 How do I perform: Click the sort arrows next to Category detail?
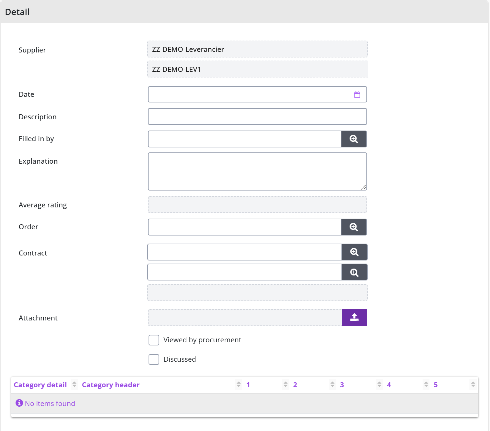pyautogui.click(x=74, y=384)
